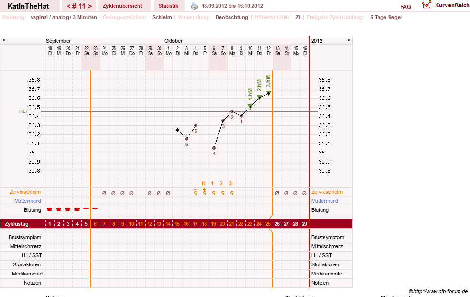Select cycle day 29 in Zyklustag row
Viewport: 470px width, 297px height.
304,224
